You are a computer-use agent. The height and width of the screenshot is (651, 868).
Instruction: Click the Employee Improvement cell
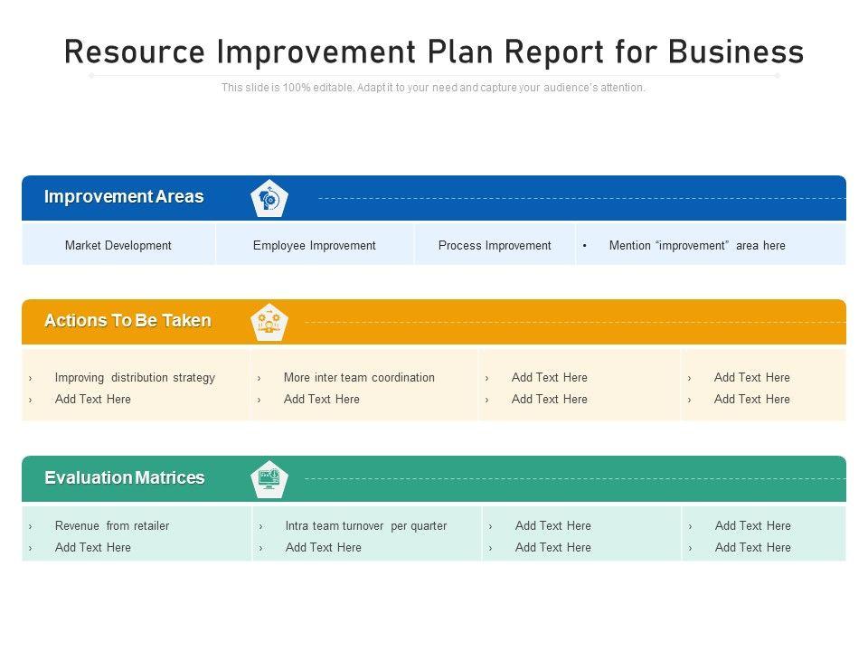tap(315, 245)
